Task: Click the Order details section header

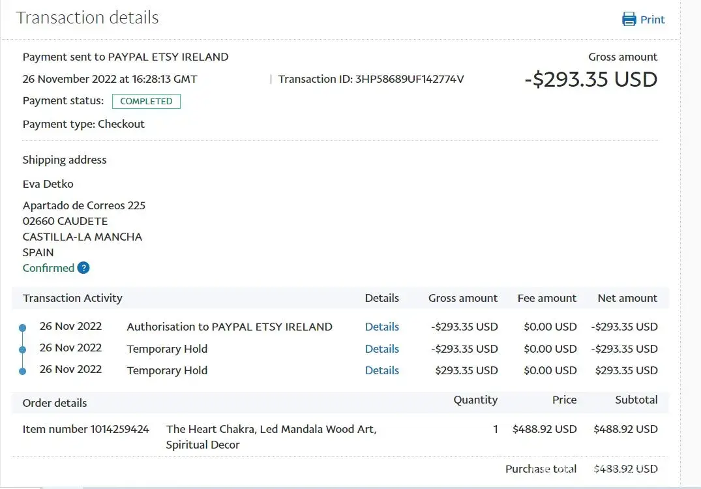Action: click(55, 403)
